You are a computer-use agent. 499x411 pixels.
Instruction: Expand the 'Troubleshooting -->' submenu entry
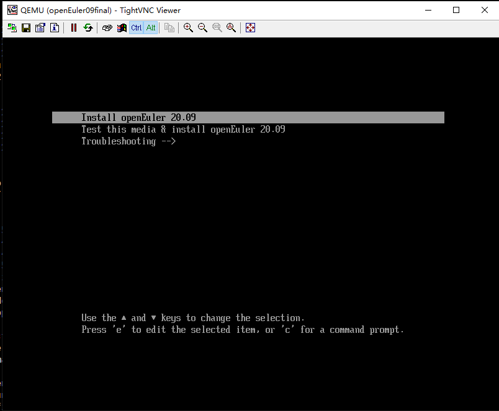click(128, 141)
